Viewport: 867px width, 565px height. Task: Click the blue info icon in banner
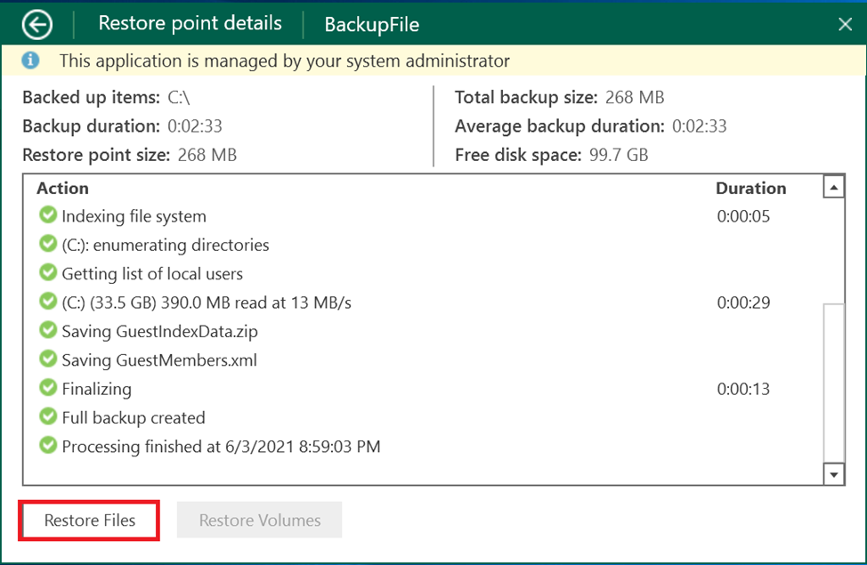tap(32, 61)
